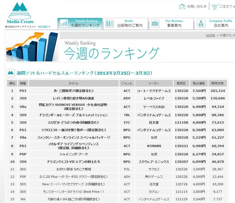Open the Our Business 事業案内 tab

[x=171, y=23]
